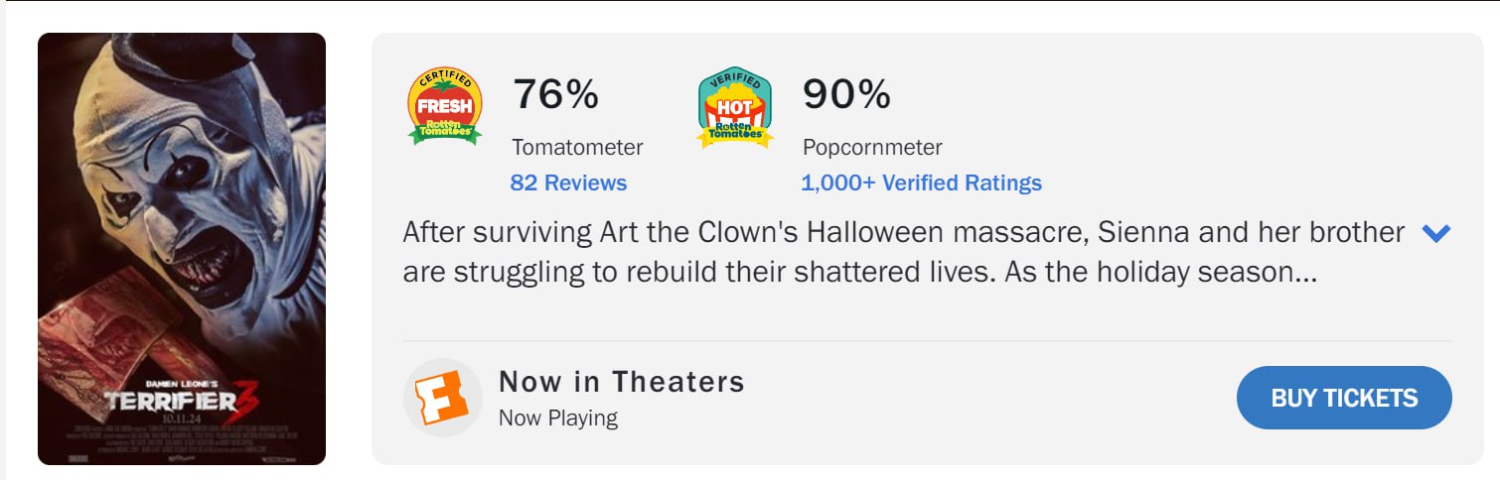Viewport: 1500px width, 480px height.
Task: Click the Now Playing status text
Action: point(557,419)
